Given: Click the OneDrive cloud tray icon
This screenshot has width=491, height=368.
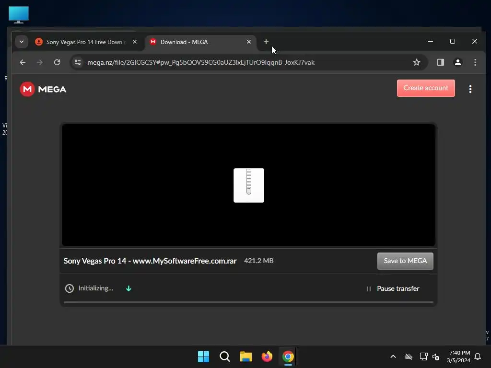Looking at the screenshot, I should click(x=409, y=356).
